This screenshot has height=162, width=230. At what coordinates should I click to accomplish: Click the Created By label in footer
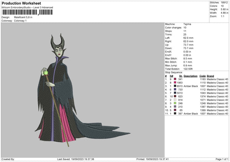point(8,159)
